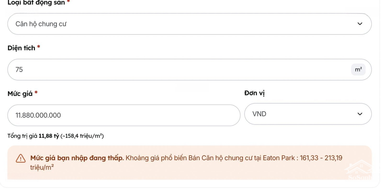383x189 pixels.
Task: Click the warning triangle icon
Action: (x=21, y=159)
